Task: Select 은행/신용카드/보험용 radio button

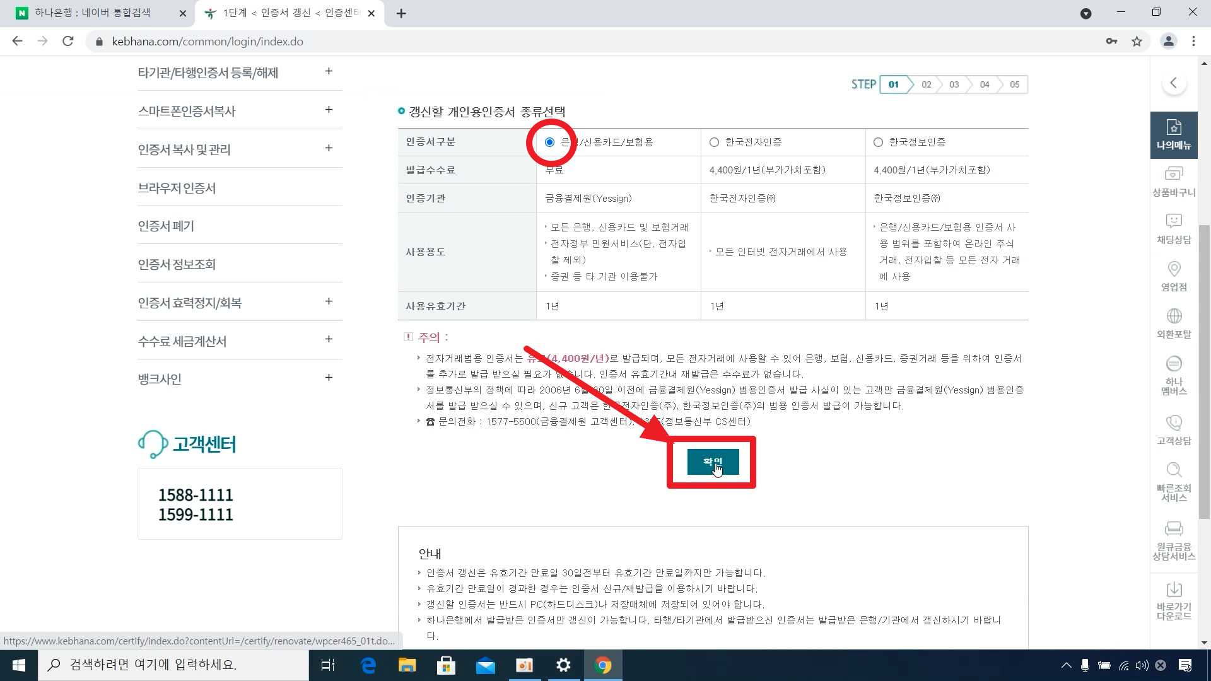Action: pos(549,143)
